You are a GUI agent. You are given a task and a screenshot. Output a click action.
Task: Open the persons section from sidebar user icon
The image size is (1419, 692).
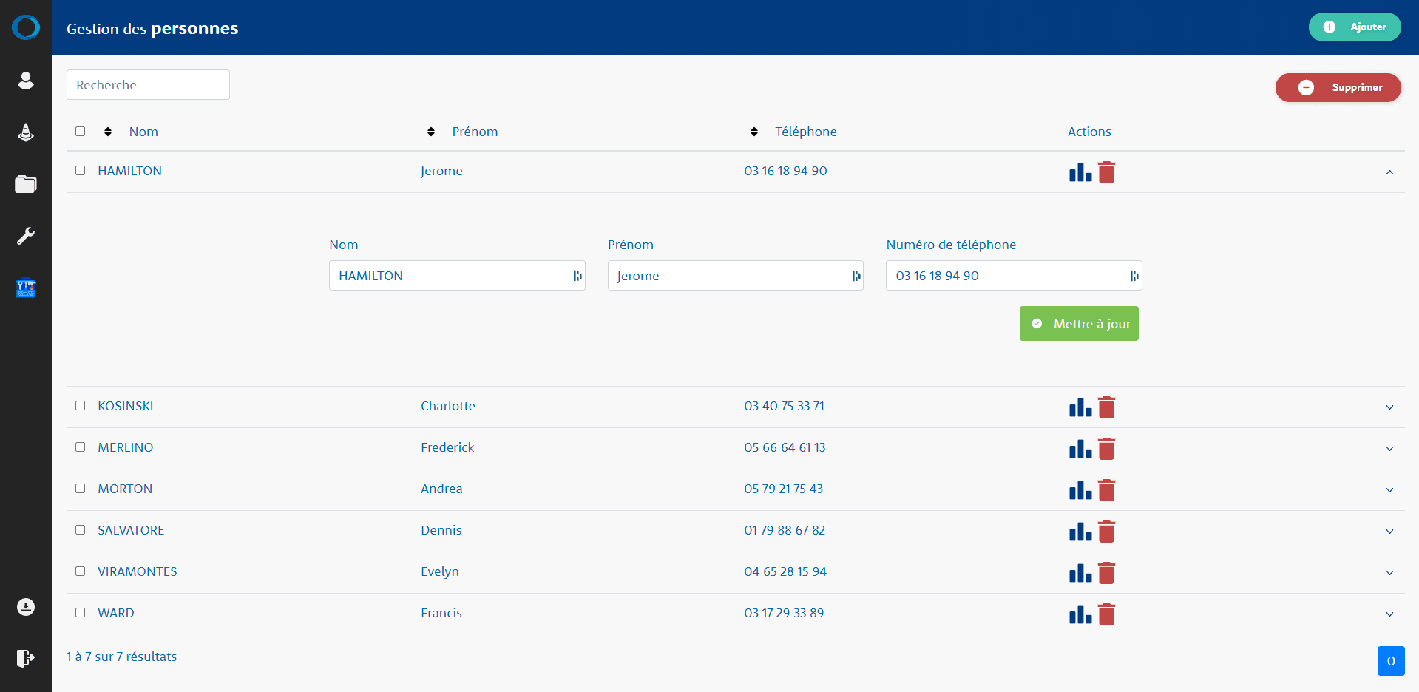26,80
